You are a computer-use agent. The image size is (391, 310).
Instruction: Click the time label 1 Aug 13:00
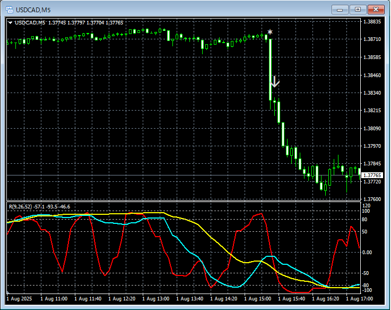(x=156, y=299)
